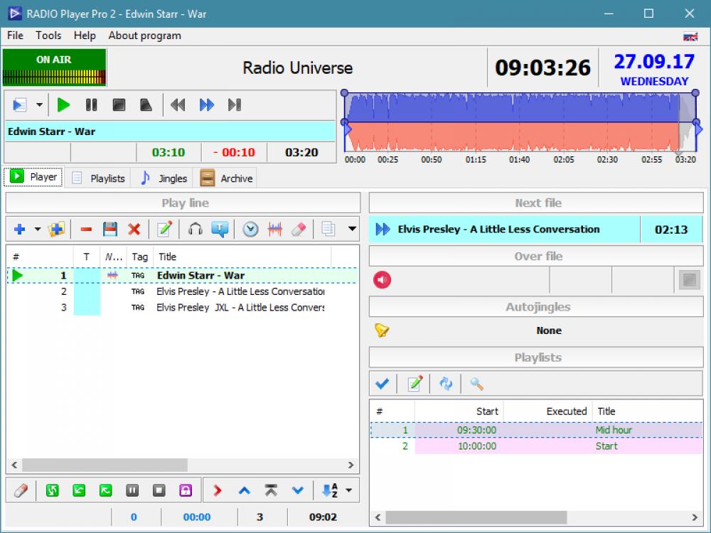Open the Tools menu
This screenshot has width=711, height=533.
(x=48, y=36)
